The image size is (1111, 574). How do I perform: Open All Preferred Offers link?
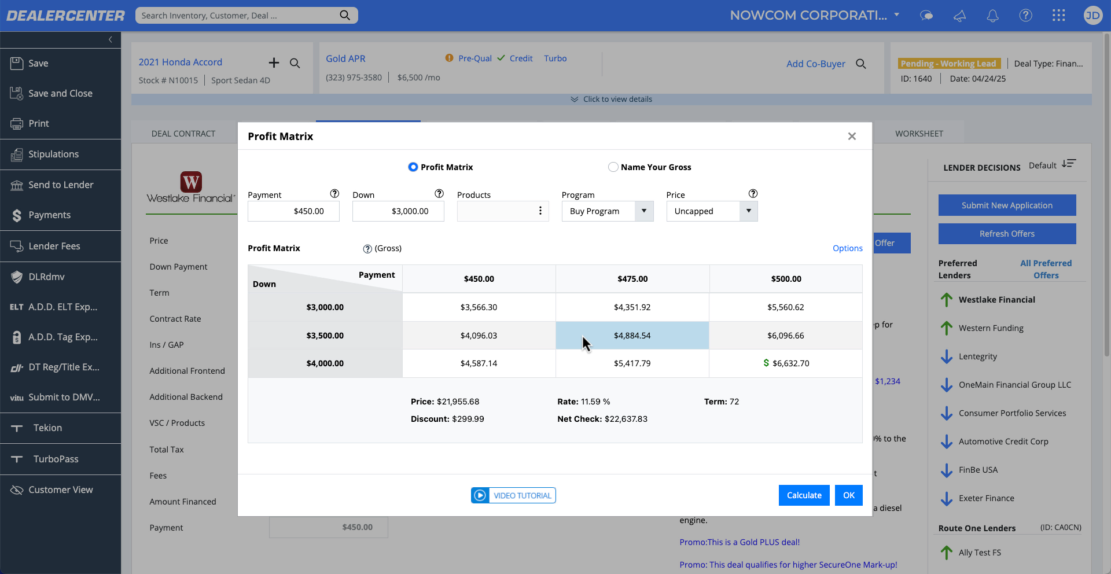point(1046,269)
